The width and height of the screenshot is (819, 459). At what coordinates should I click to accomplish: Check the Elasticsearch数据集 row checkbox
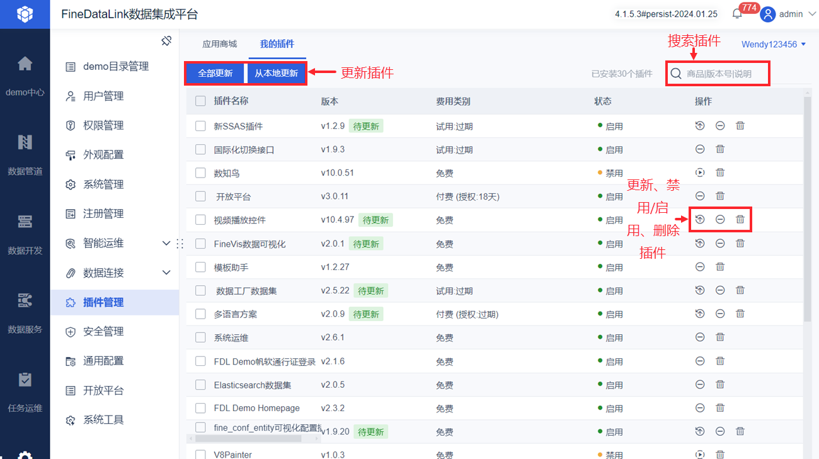click(x=200, y=385)
